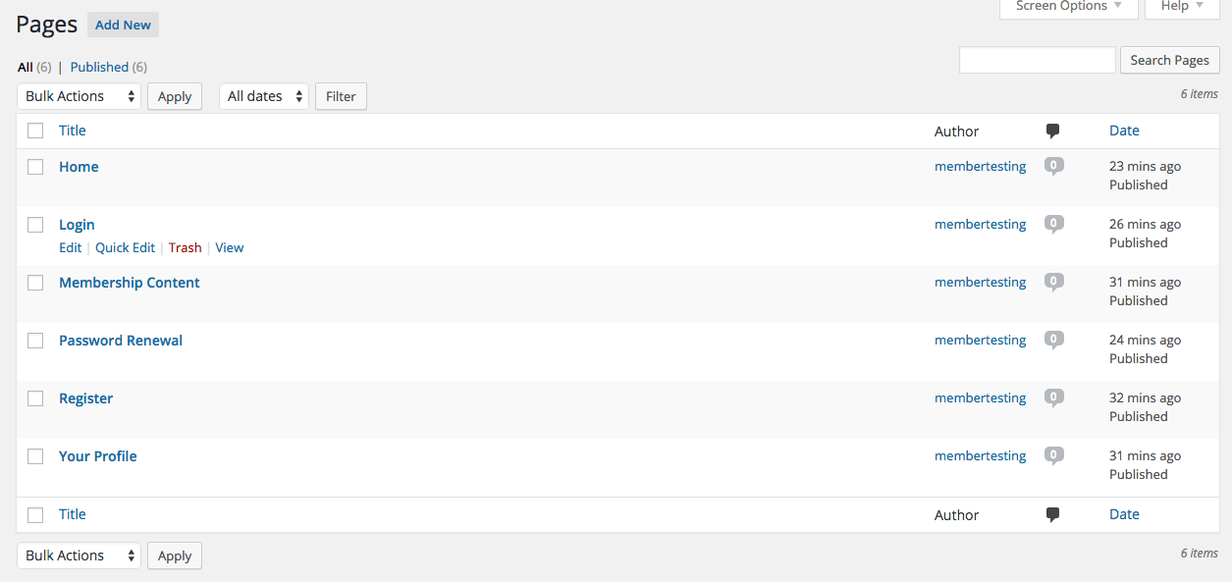Open the top Bulk Actions dropdown

(79, 96)
